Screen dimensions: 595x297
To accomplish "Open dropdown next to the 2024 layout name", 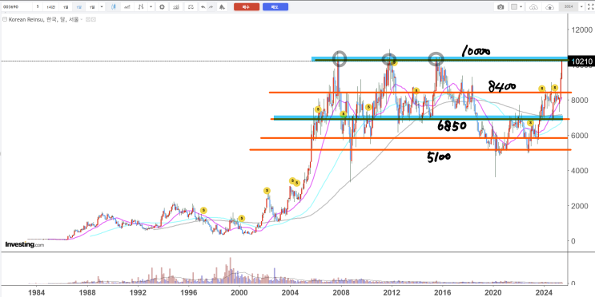I will [581, 7].
